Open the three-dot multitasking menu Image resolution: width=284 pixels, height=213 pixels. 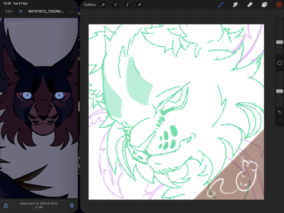[9, 11]
